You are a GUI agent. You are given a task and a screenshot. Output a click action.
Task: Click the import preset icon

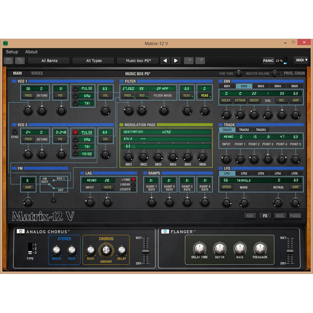click(189, 60)
